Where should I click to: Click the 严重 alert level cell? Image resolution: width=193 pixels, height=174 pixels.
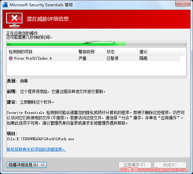82,58
